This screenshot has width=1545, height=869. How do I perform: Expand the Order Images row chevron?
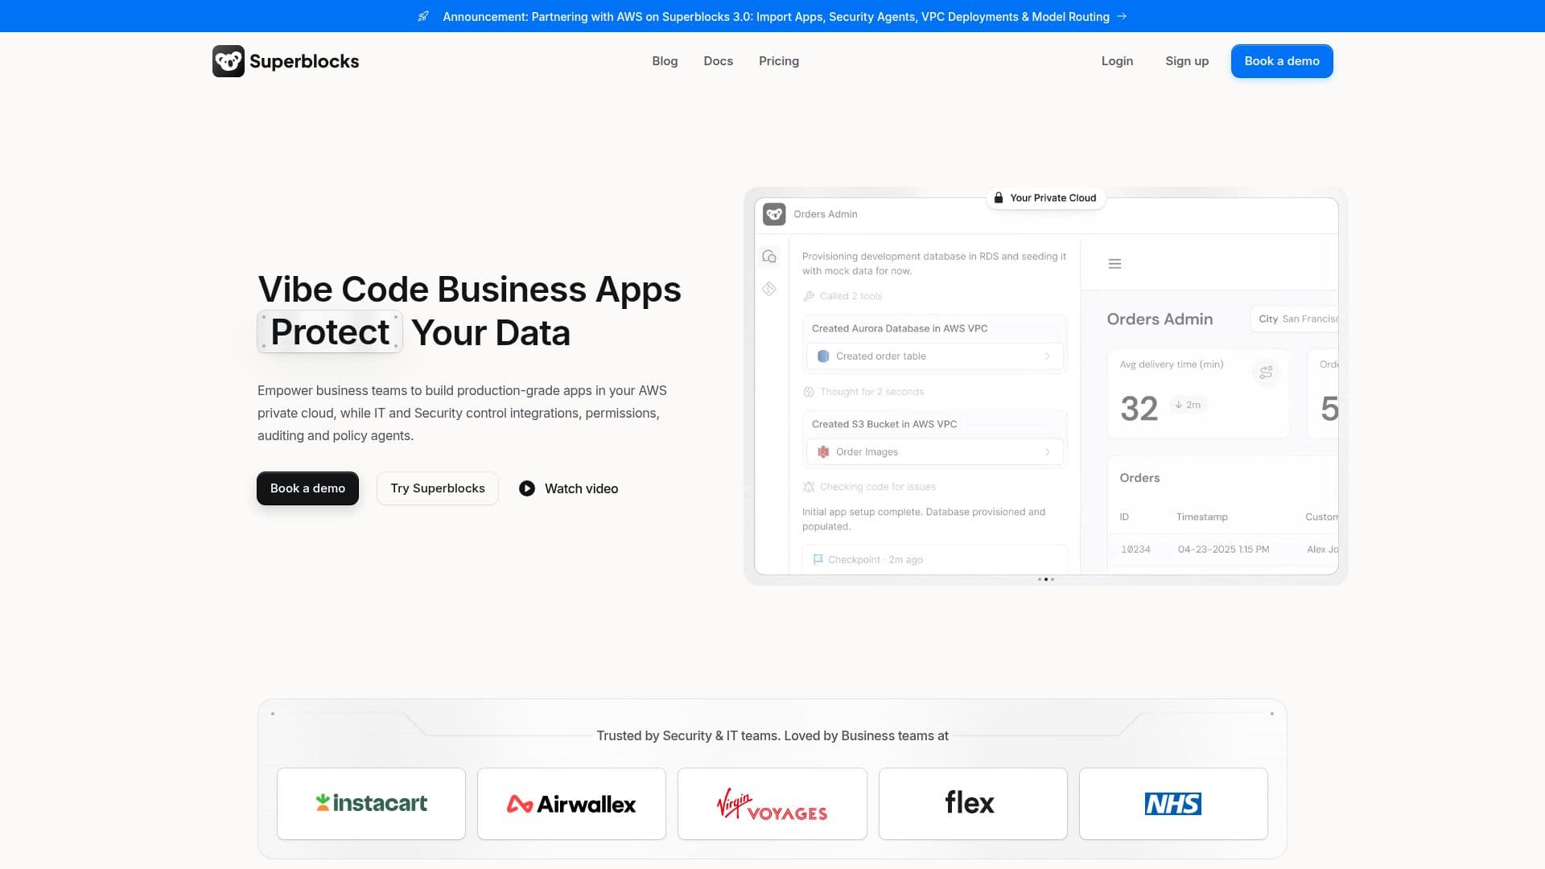[x=1047, y=452]
